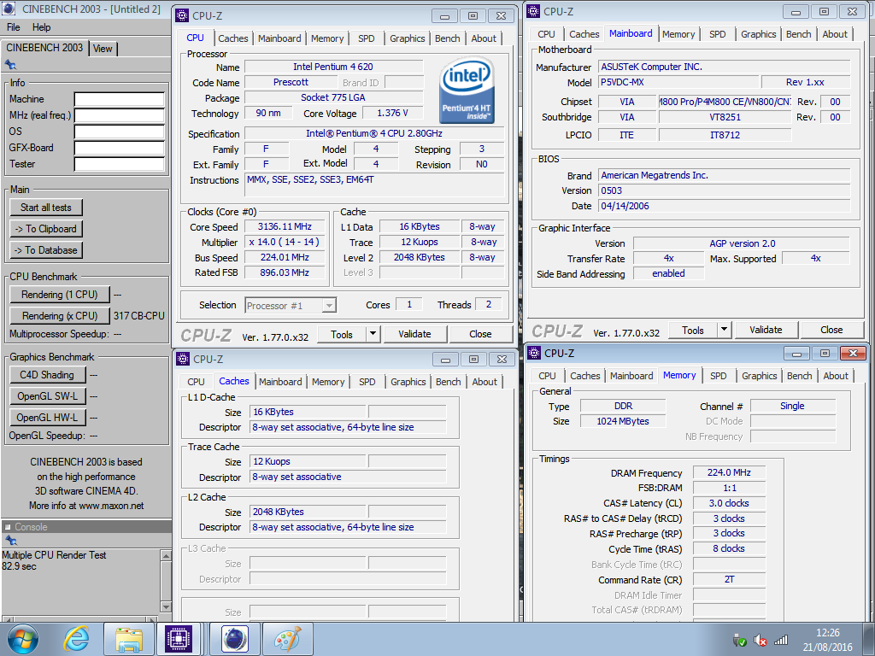
Task: Click the pin icon in the Console panel
Action: click(x=10, y=541)
